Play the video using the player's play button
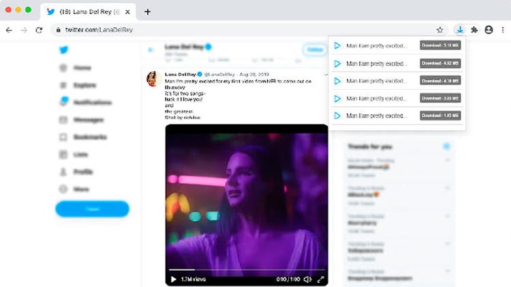511x287 pixels. (x=174, y=279)
